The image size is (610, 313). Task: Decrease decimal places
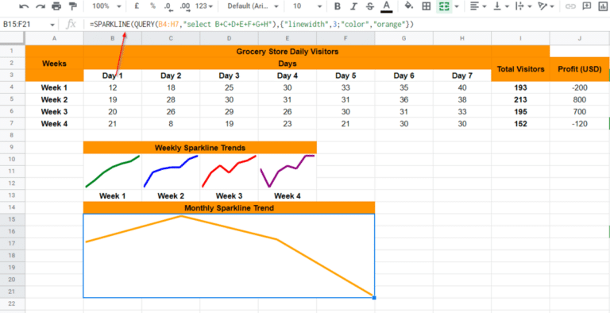click(168, 6)
